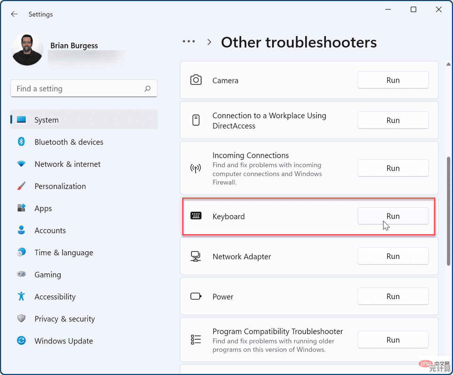The height and width of the screenshot is (375, 453).
Task: Run the Camera troubleshooter
Action: pos(393,80)
